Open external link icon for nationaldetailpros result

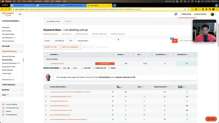pos(113,120)
